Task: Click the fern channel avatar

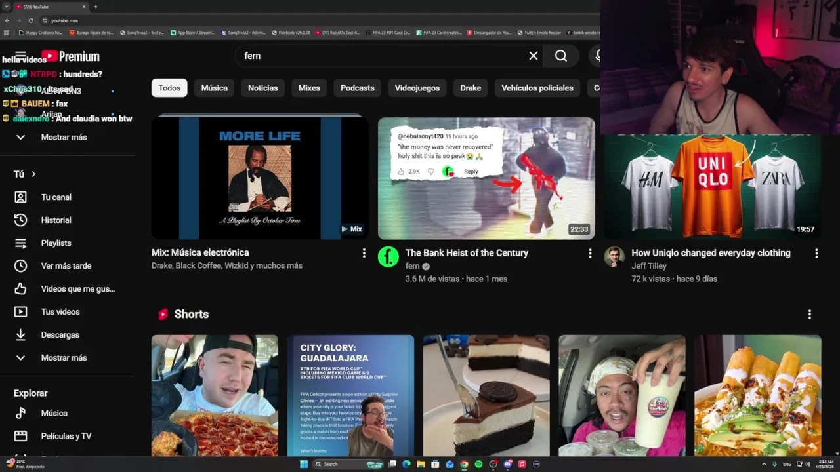Action: (x=388, y=257)
